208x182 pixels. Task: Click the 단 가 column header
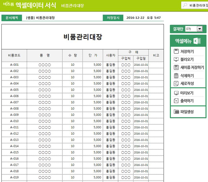click(x=93, y=55)
